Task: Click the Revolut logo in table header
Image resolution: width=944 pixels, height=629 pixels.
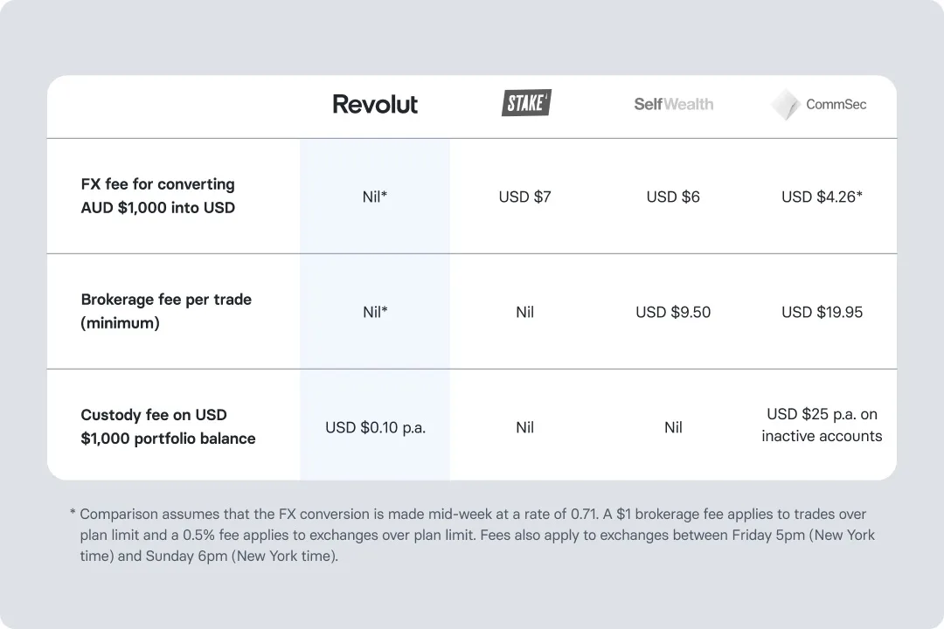Action: (x=375, y=104)
